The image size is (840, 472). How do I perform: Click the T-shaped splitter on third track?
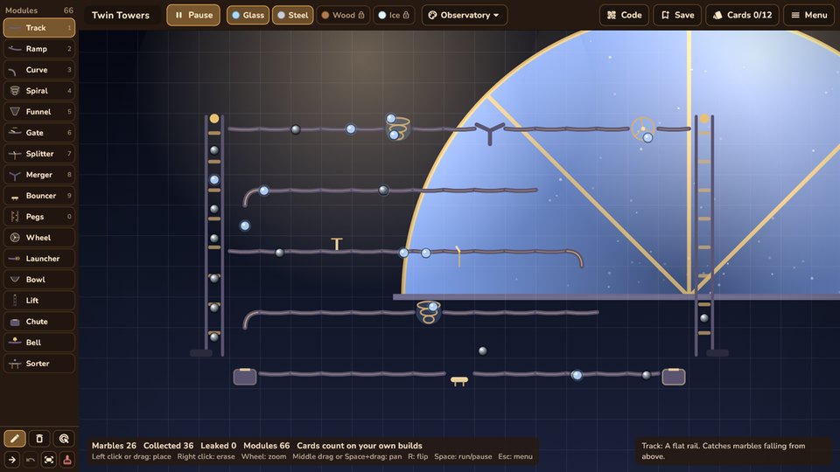pos(336,244)
